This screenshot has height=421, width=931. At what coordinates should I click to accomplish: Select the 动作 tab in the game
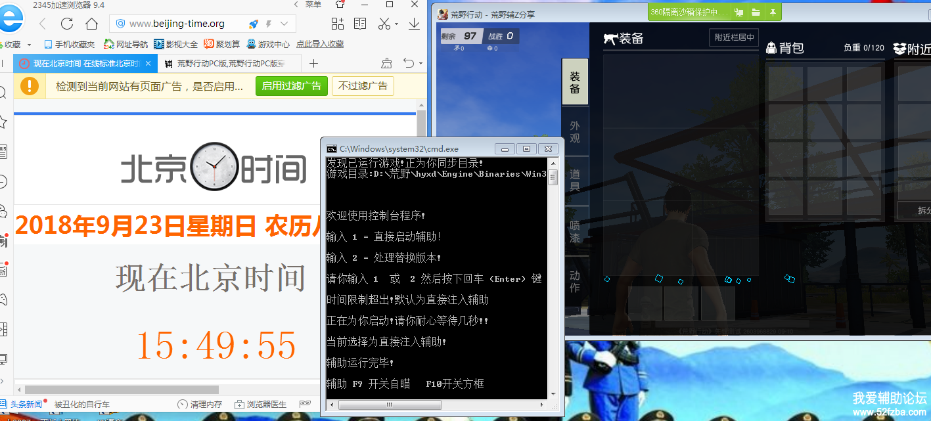(x=575, y=281)
